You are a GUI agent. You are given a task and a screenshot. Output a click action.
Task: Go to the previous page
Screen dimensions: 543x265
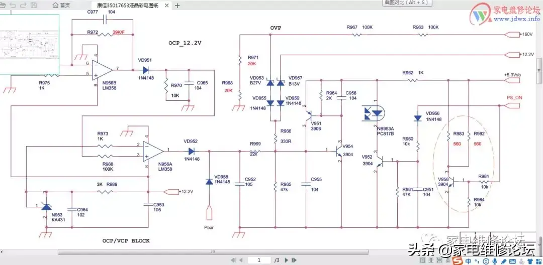point(241,260)
